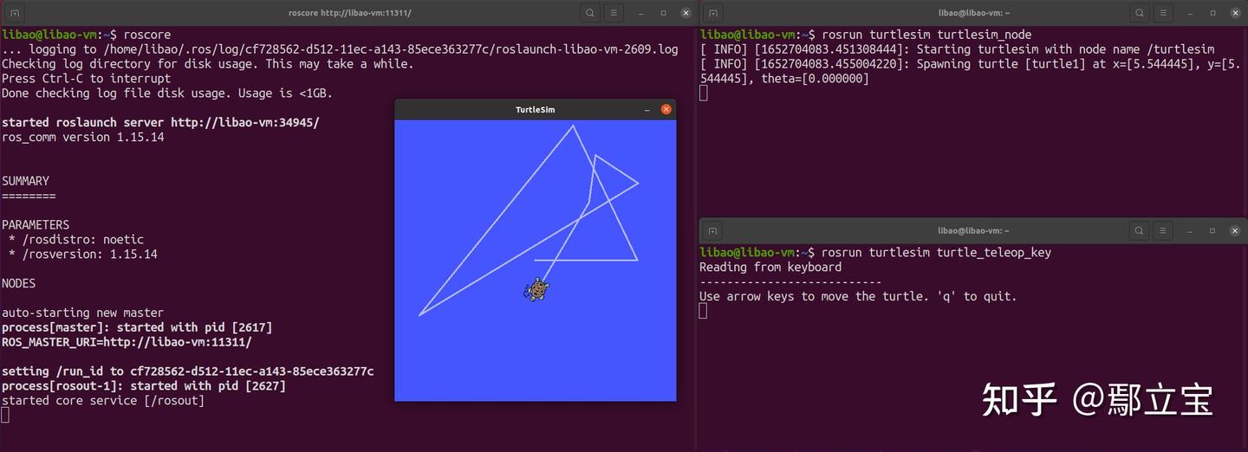Close the turtle_teleop_key terminal window
1248x452 pixels.
pyautogui.click(x=1233, y=231)
